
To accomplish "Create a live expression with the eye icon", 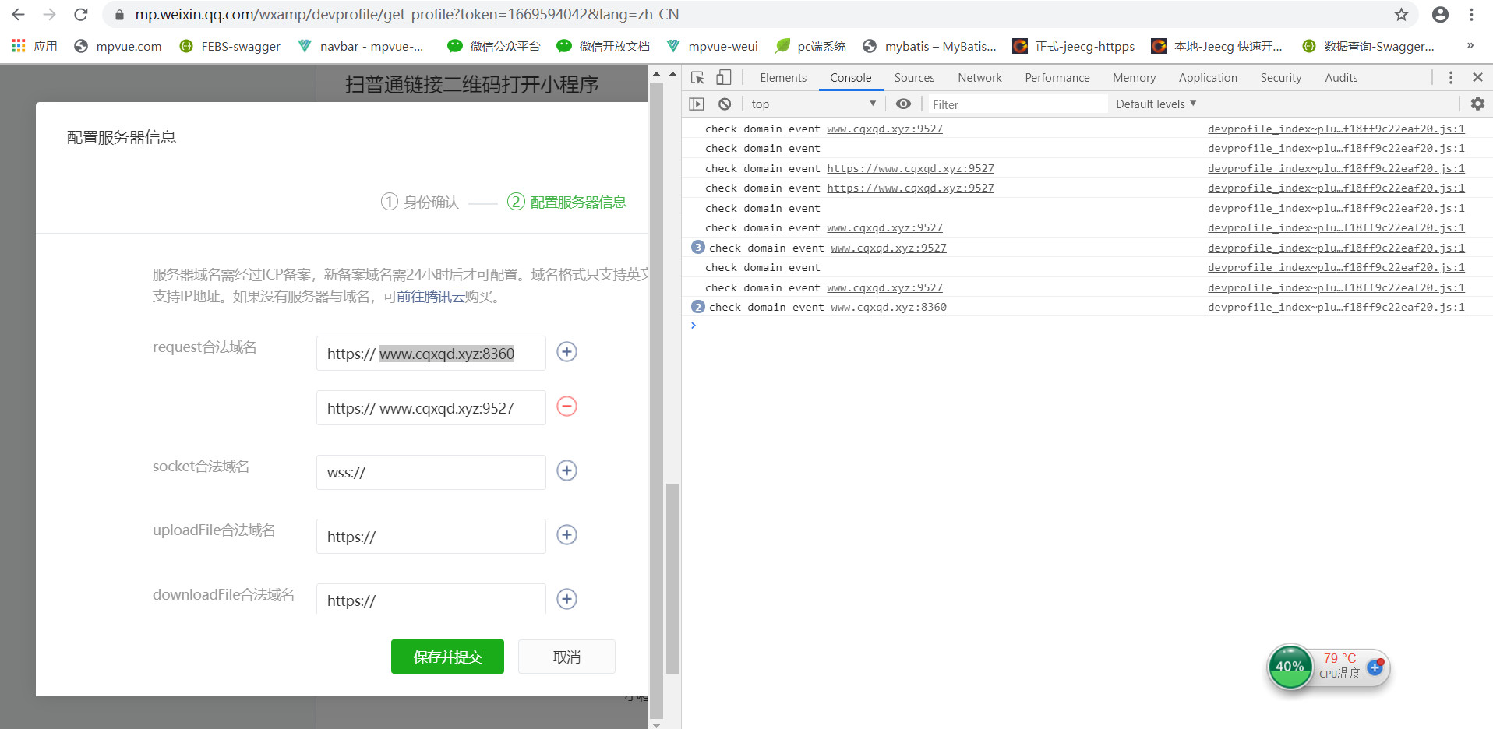I will click(903, 104).
